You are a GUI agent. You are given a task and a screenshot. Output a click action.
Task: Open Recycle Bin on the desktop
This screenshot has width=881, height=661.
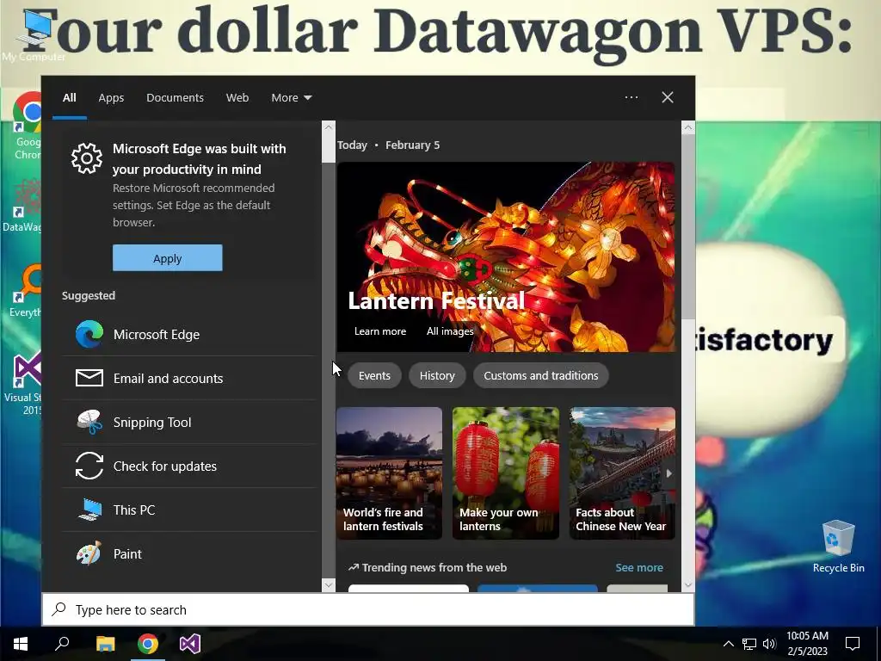pos(838,546)
